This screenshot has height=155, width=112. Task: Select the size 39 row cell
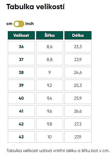click(x=21, y=85)
